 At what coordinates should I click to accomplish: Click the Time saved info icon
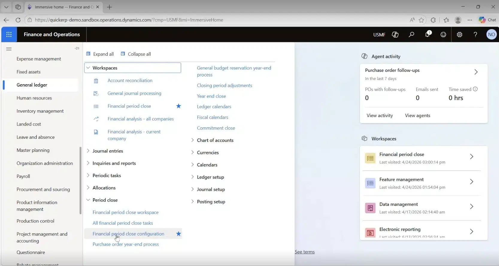(x=475, y=89)
